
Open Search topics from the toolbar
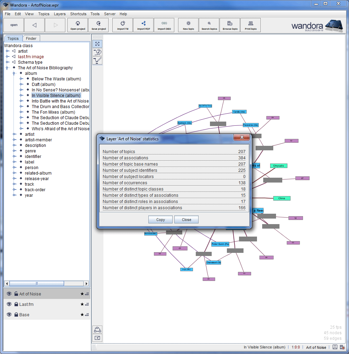(209, 25)
